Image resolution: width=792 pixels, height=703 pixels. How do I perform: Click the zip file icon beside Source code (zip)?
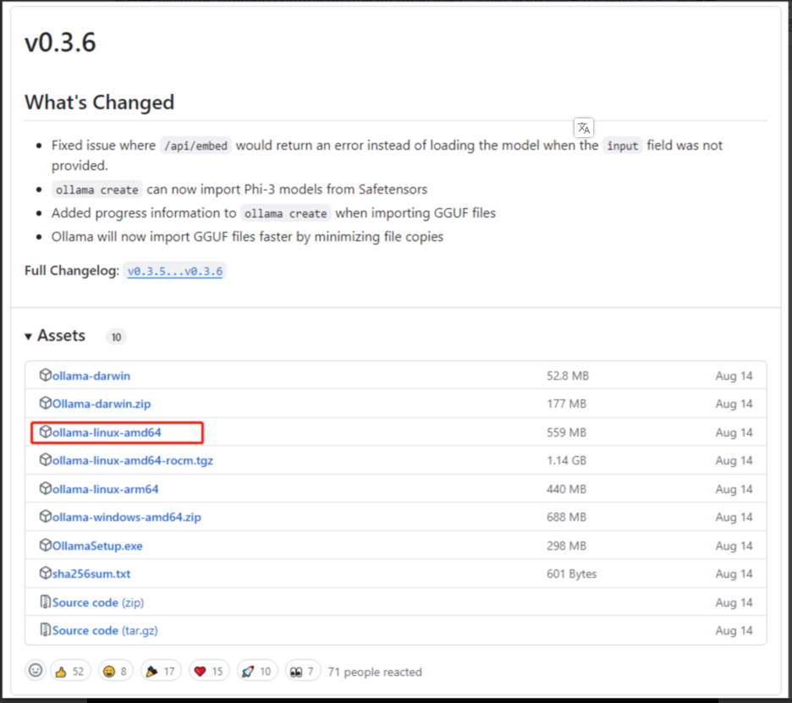46,602
